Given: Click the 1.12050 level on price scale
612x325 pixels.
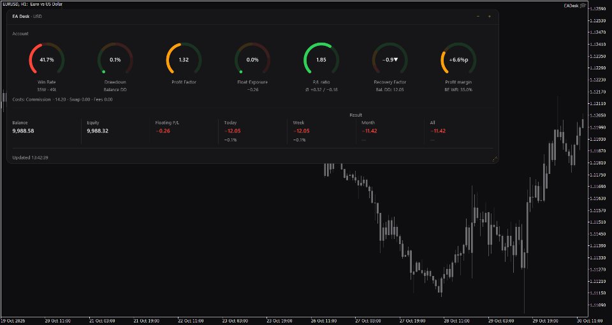Looking at the screenshot, I should [x=601, y=115].
